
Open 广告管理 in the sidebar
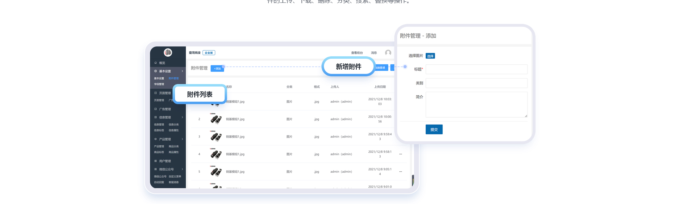(165, 109)
